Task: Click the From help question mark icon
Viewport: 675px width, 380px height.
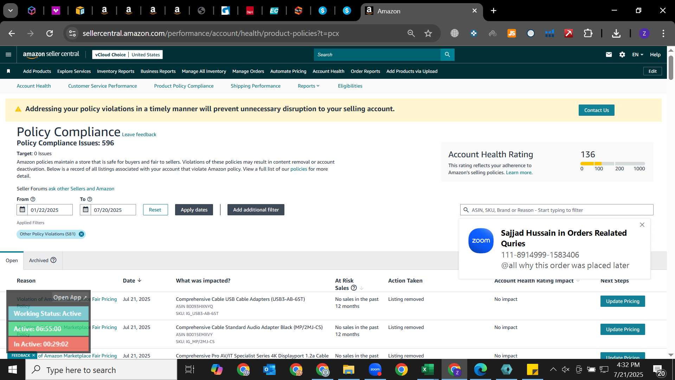Action: 33,199
